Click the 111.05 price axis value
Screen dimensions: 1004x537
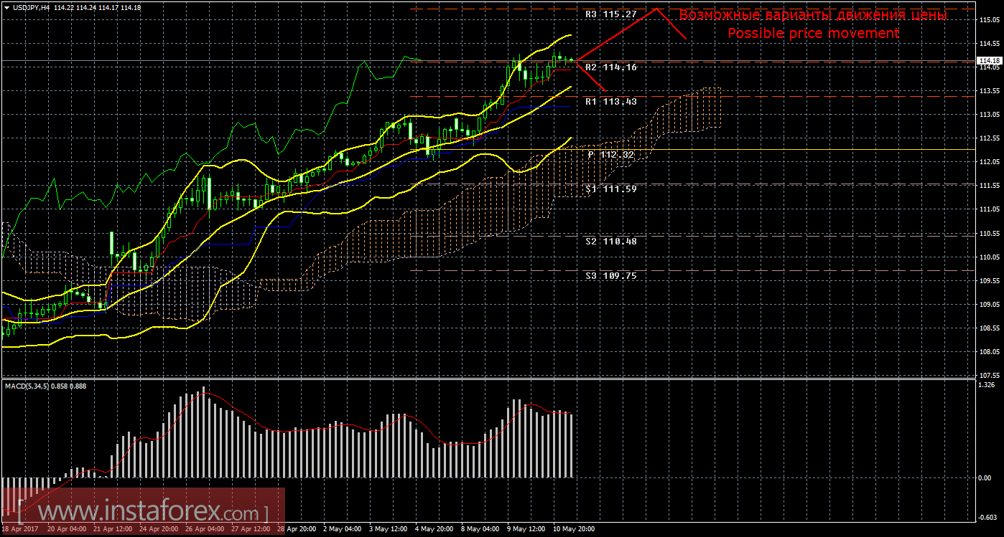point(988,209)
